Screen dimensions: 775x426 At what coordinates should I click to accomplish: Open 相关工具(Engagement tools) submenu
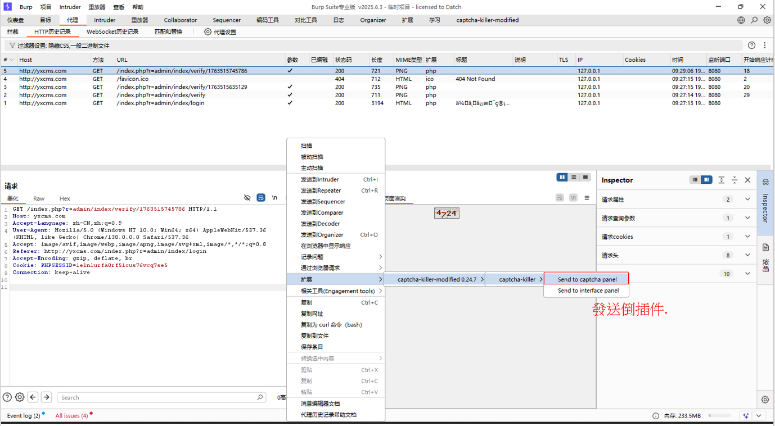336,291
